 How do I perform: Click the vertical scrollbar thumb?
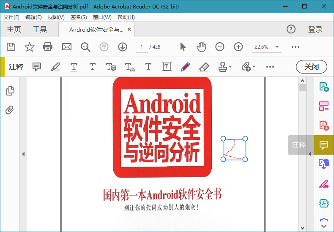(x=302, y=88)
